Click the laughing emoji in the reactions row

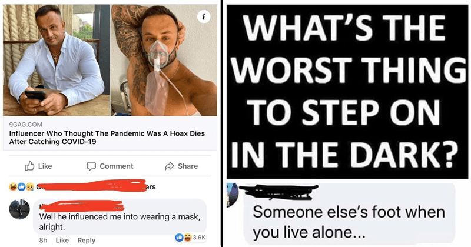point(13,186)
